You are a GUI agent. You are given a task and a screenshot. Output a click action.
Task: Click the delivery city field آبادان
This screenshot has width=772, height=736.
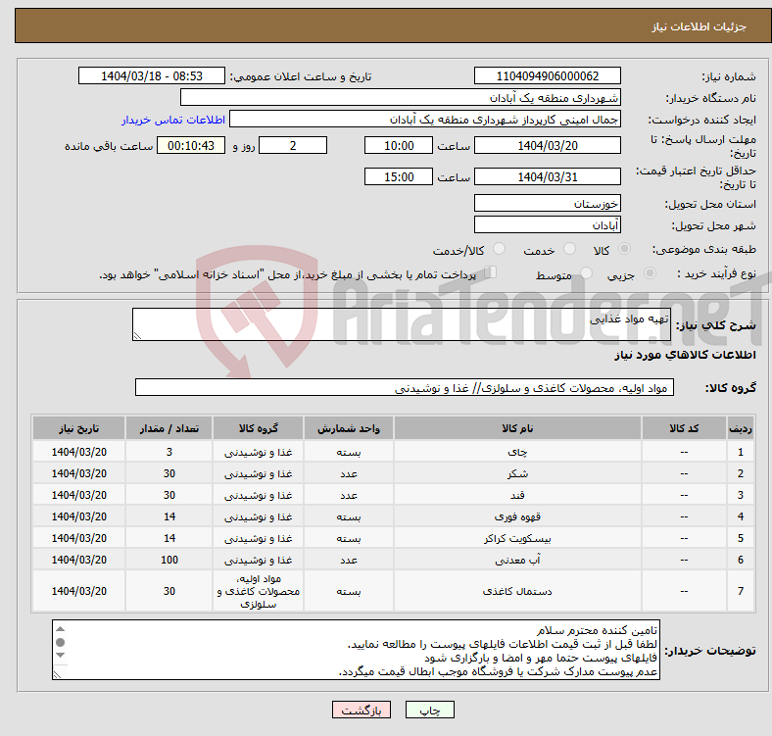(x=547, y=224)
